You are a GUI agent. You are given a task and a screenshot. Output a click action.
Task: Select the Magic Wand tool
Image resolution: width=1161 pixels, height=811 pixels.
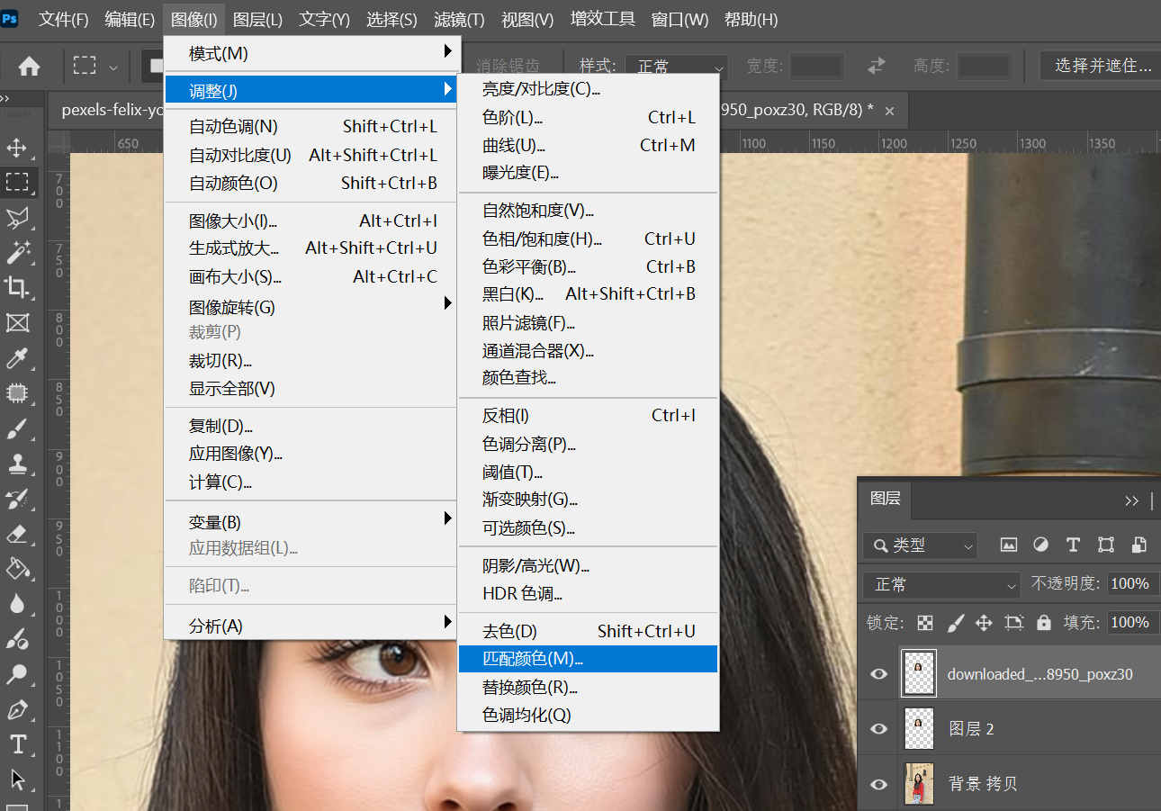(17, 253)
